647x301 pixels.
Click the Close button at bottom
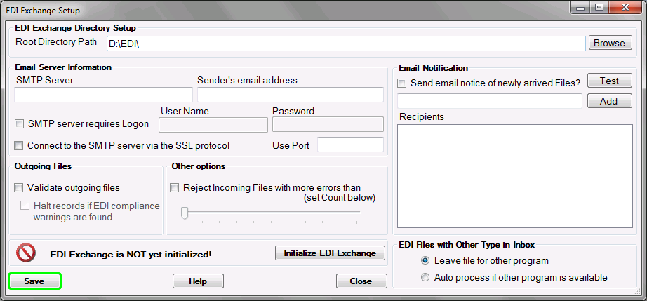click(x=361, y=281)
